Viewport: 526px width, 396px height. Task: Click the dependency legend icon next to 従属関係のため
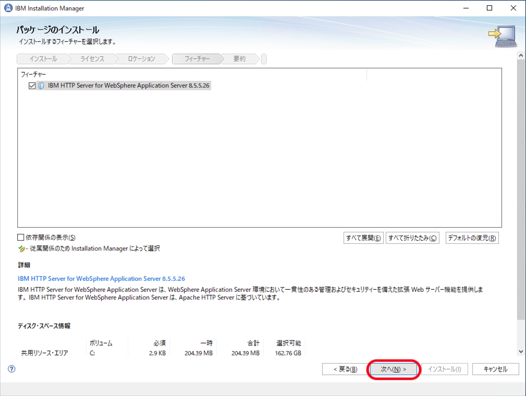21,249
